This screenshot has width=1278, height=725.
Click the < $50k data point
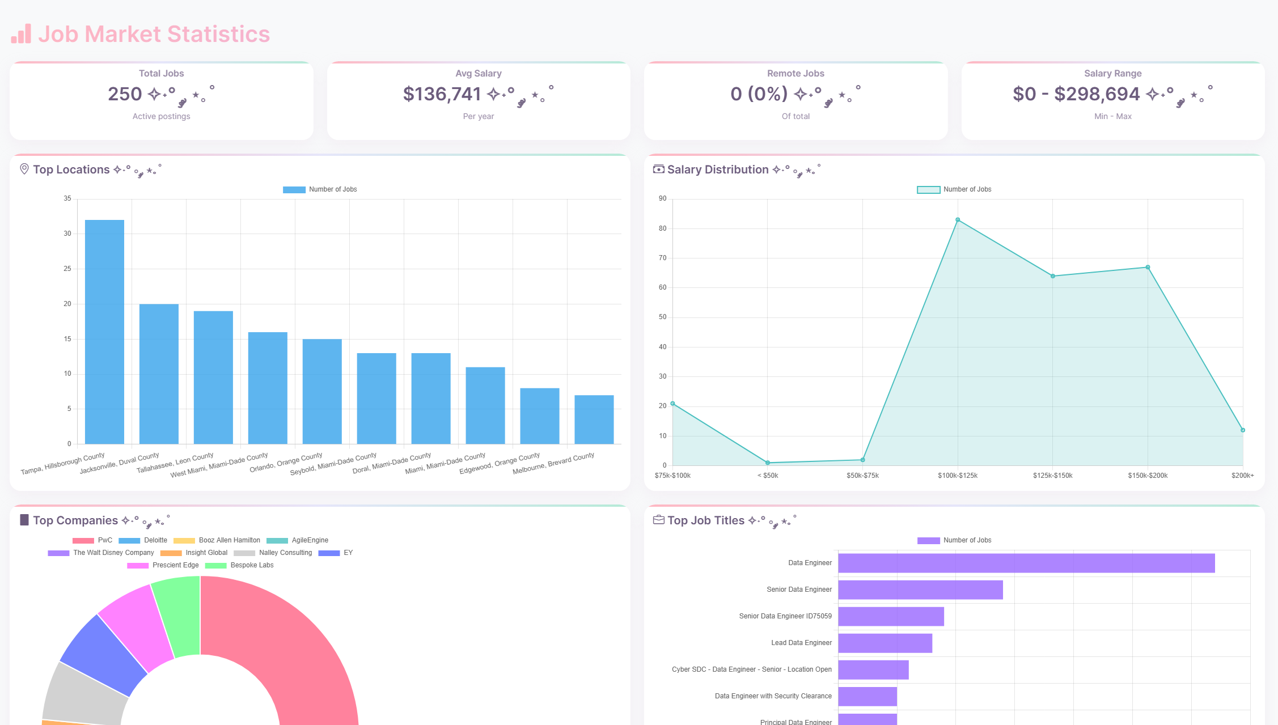pyautogui.click(x=768, y=463)
